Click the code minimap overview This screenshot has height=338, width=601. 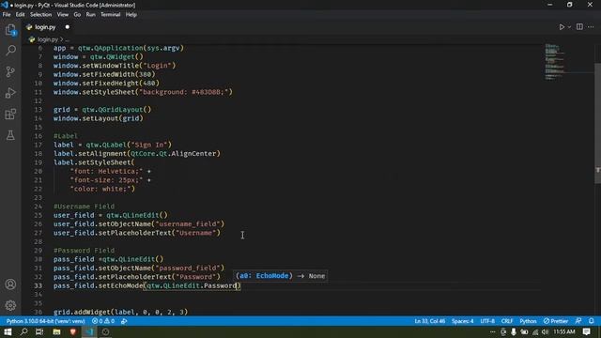tap(555, 61)
